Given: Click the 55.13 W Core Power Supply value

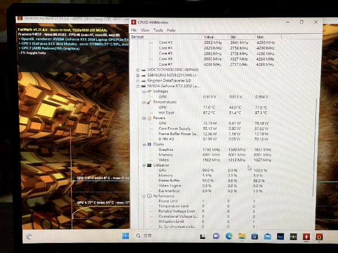Looking at the screenshot, I should click(210, 129).
